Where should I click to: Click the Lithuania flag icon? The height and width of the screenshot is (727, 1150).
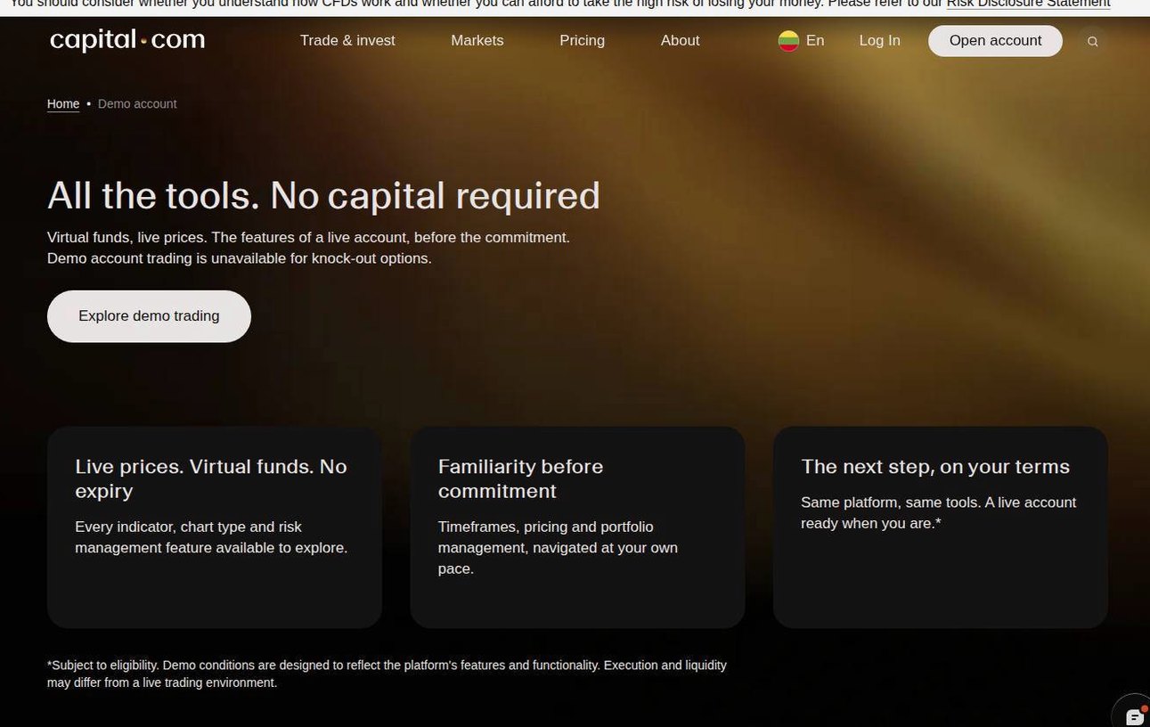[788, 41]
